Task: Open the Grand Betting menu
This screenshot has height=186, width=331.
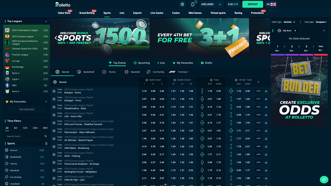Action: (87, 13)
